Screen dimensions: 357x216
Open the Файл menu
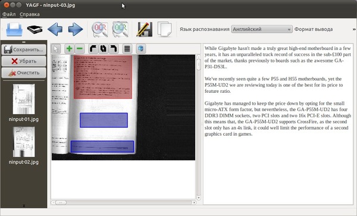(x=9, y=14)
